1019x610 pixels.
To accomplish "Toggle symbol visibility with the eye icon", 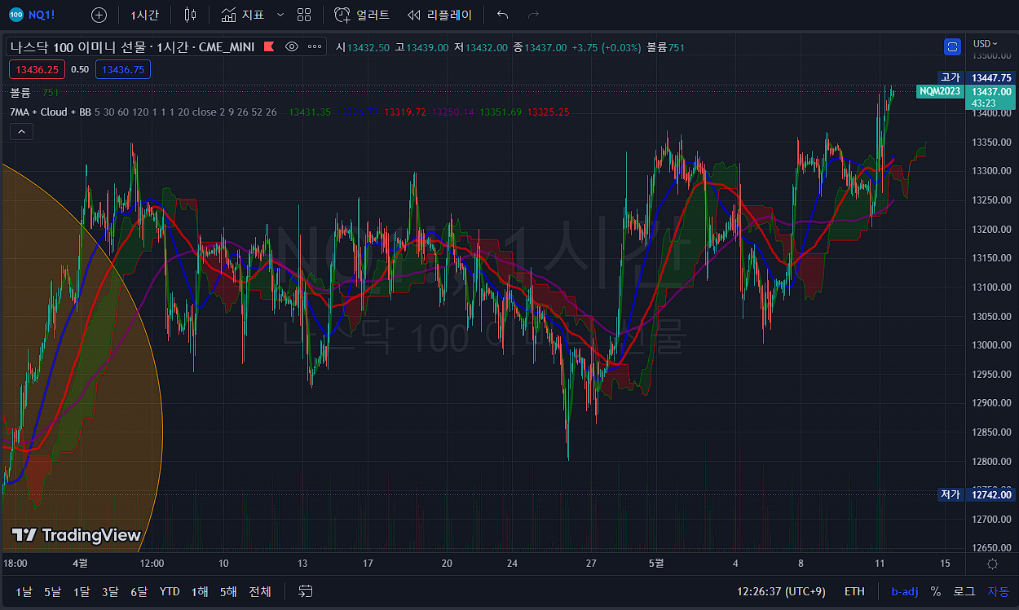I will (292, 46).
